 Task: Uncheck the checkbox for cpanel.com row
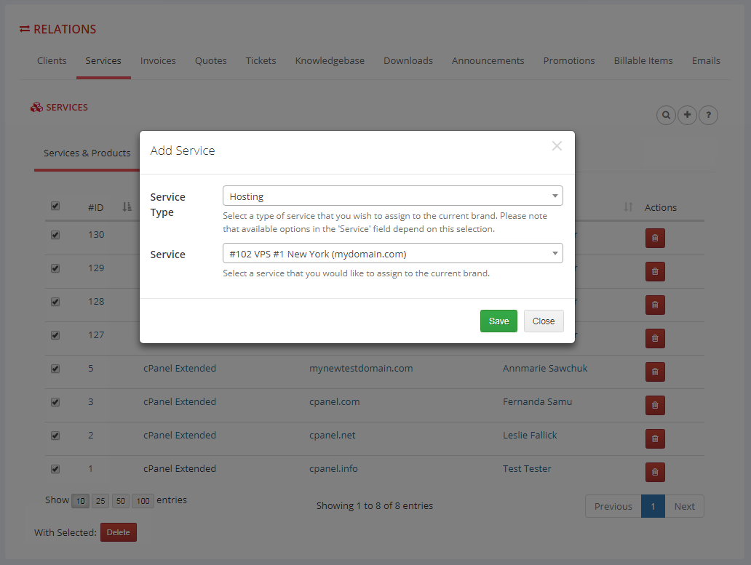click(55, 401)
